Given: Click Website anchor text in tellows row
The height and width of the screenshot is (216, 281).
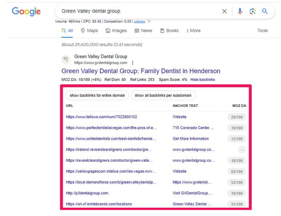Looking at the screenshot, I should pyautogui.click(x=179, y=117).
